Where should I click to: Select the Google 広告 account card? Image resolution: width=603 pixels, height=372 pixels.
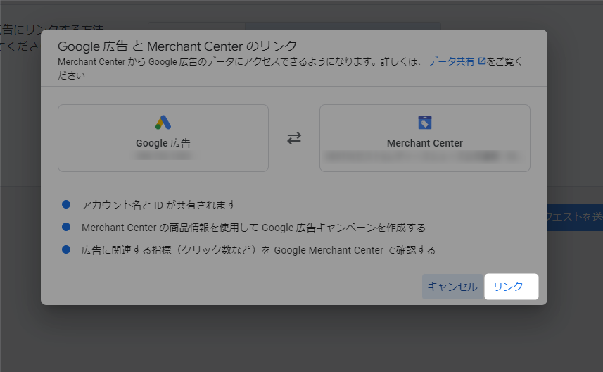(163, 138)
